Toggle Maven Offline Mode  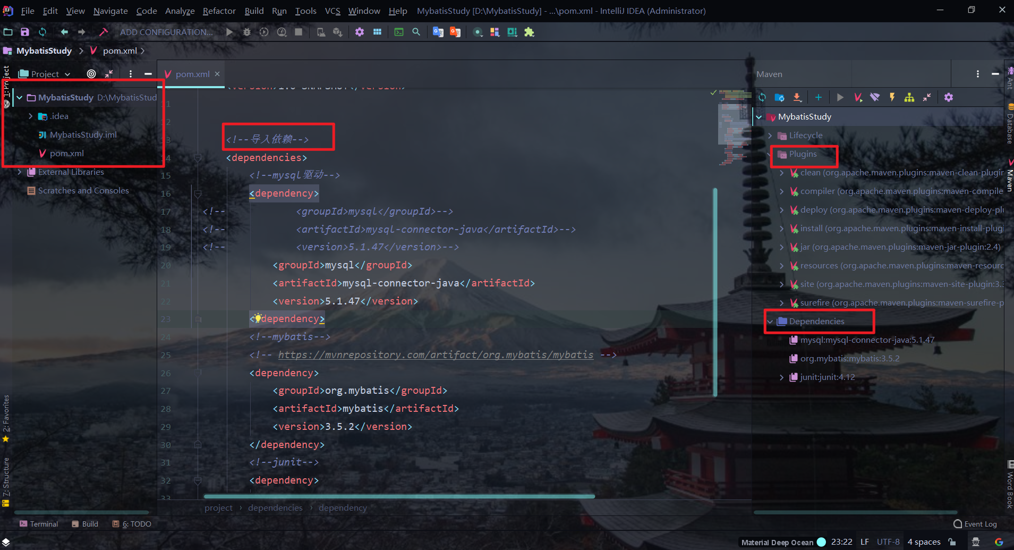(x=875, y=97)
